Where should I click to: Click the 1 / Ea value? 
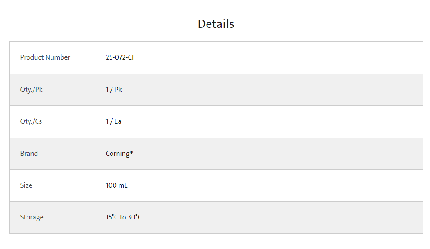click(114, 121)
